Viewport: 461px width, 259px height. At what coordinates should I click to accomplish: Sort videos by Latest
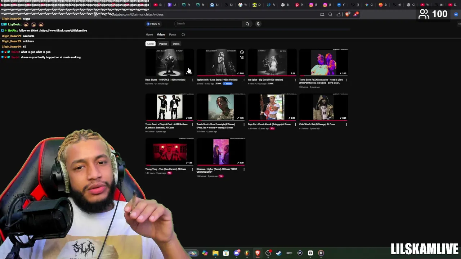click(x=150, y=44)
